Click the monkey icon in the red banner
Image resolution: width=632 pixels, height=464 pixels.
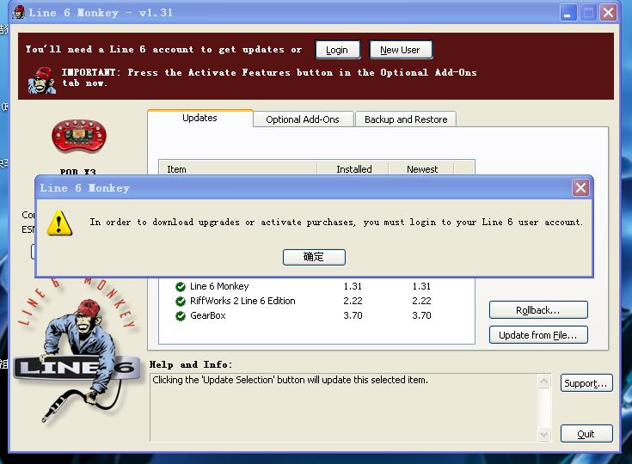[x=42, y=81]
